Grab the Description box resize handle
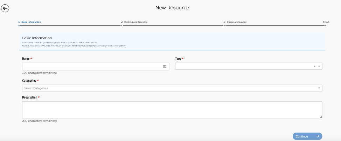Screen dimensions: 341x141 coord(321,117)
